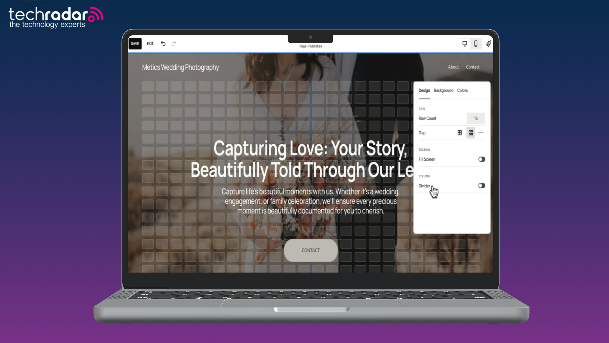This screenshot has width=609, height=343.
Task: Turn on the Divider toggle
Action: tap(481, 185)
